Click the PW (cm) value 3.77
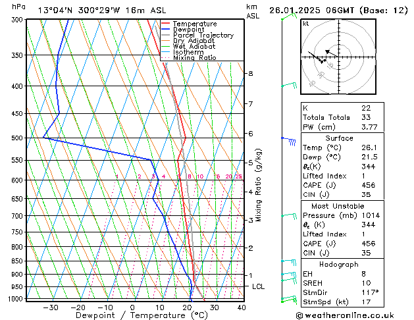This screenshot has height=320, width=414. pos(369,127)
